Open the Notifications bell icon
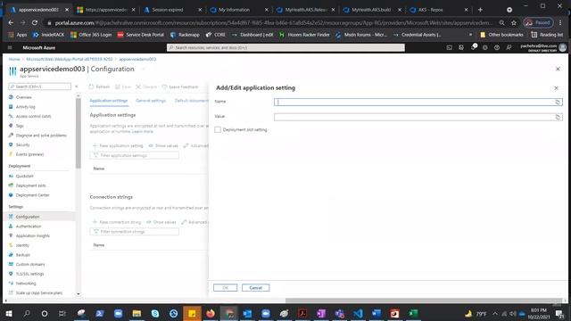Image resolution: width=571 pixels, height=321 pixels. 473,47
